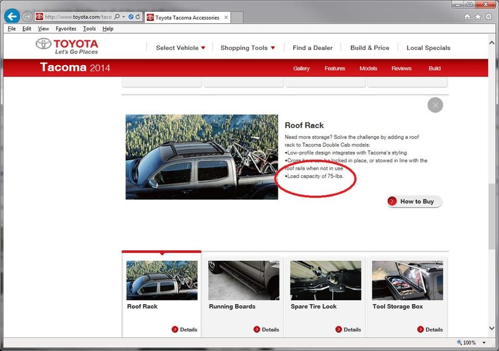This screenshot has height=351, width=499.
Task: Expand the Shopping Tools dropdown
Action: coord(248,48)
